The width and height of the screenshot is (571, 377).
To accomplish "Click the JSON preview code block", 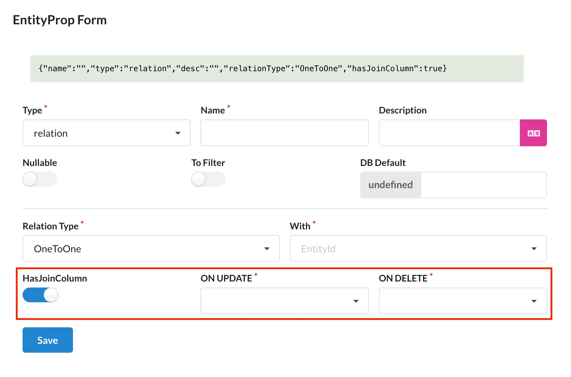I will tap(277, 69).
